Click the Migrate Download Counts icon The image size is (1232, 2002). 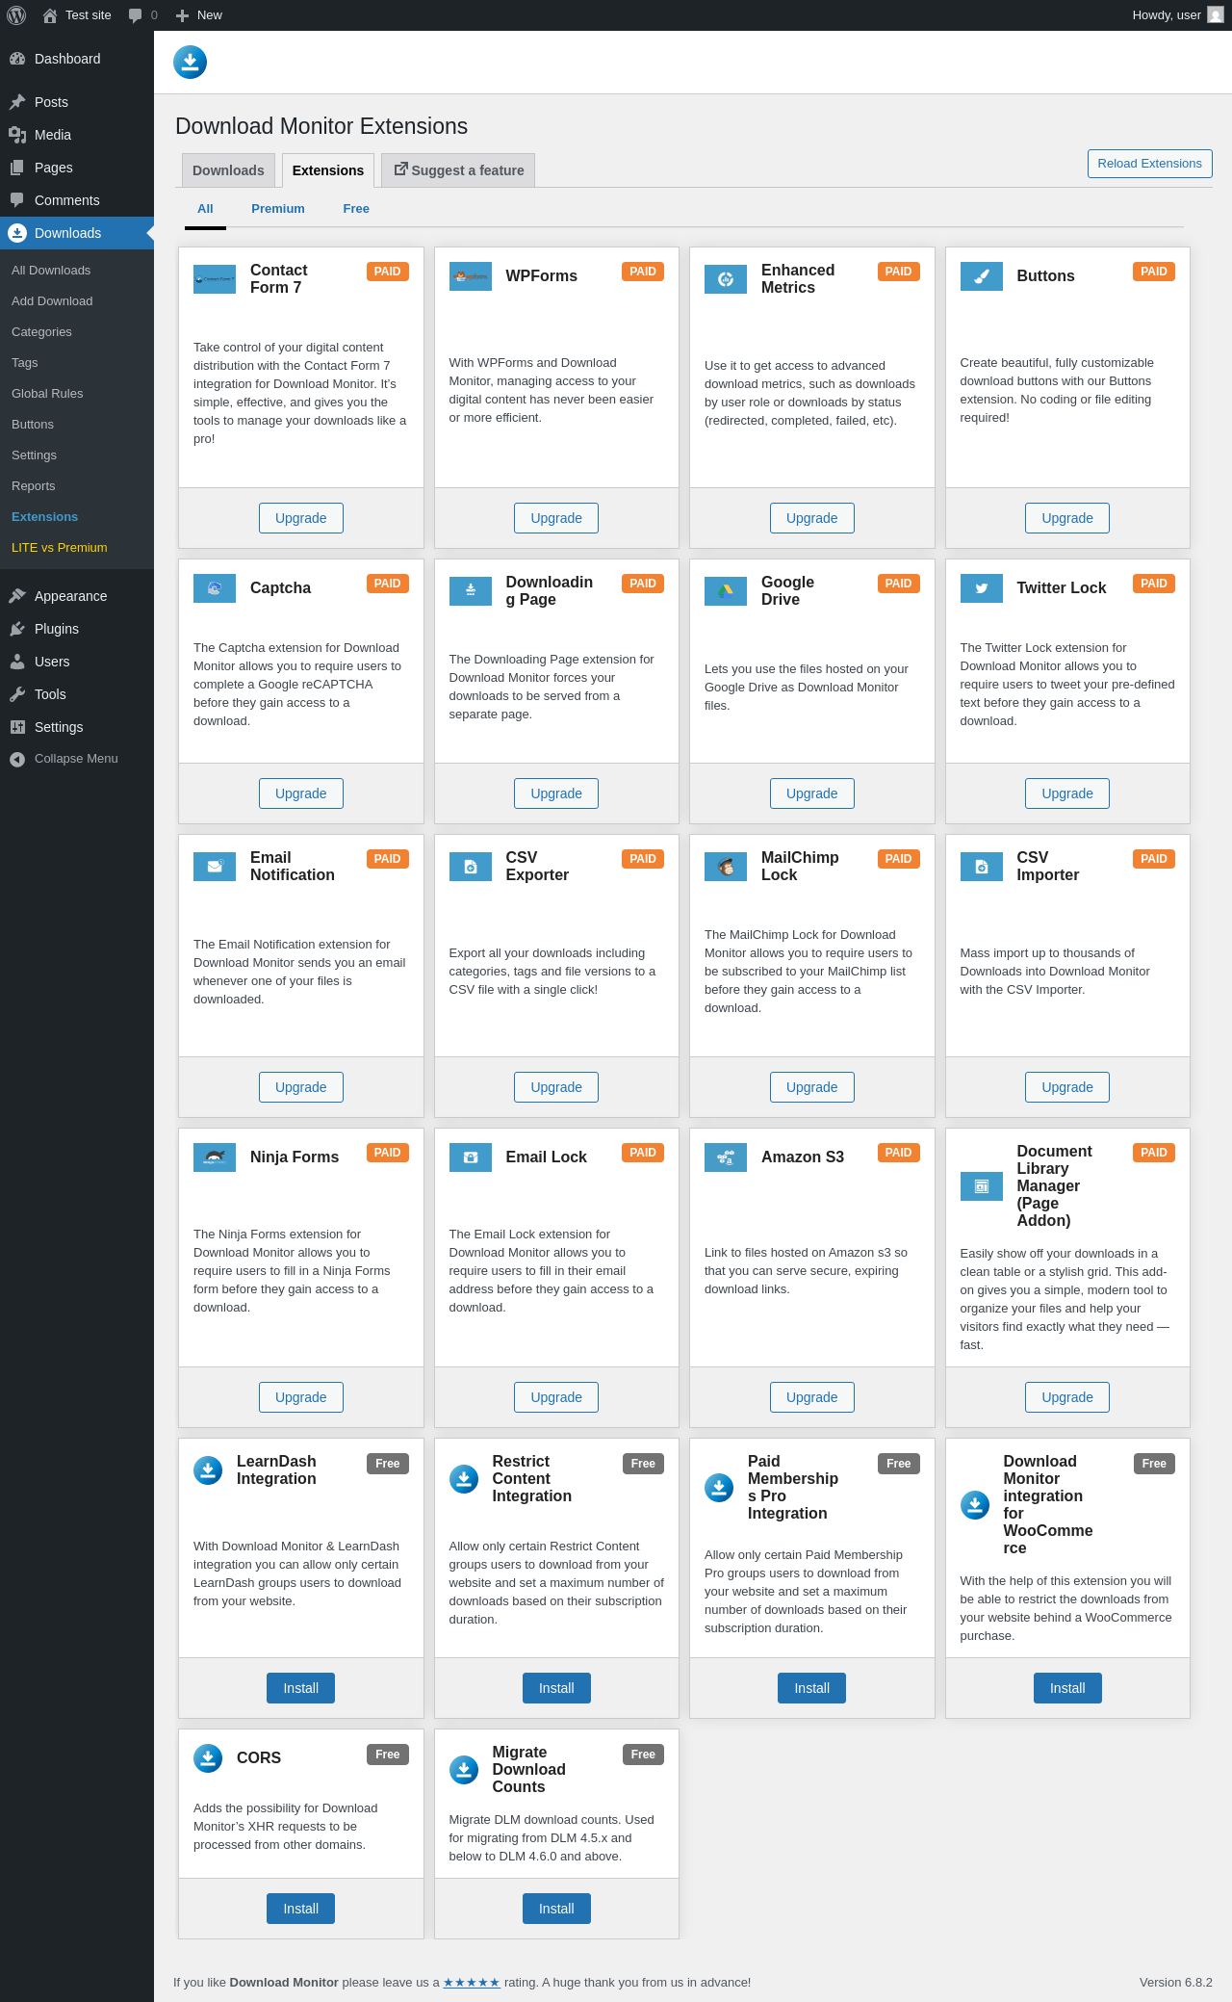[x=464, y=1770]
